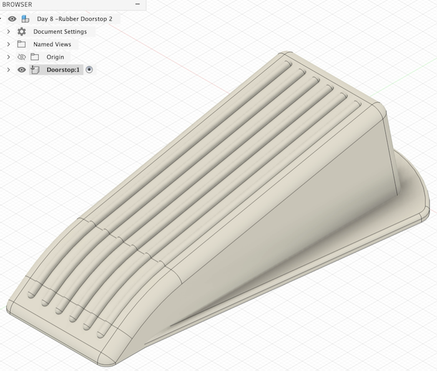437x371 pixels.
Task: Select the Origin label
Action: [x=55, y=57]
